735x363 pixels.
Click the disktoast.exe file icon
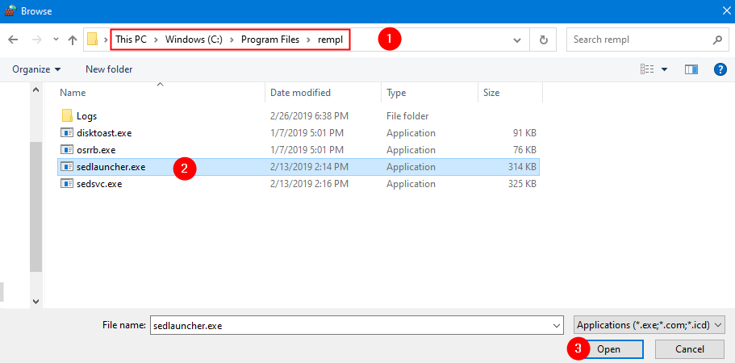pyautogui.click(x=67, y=133)
